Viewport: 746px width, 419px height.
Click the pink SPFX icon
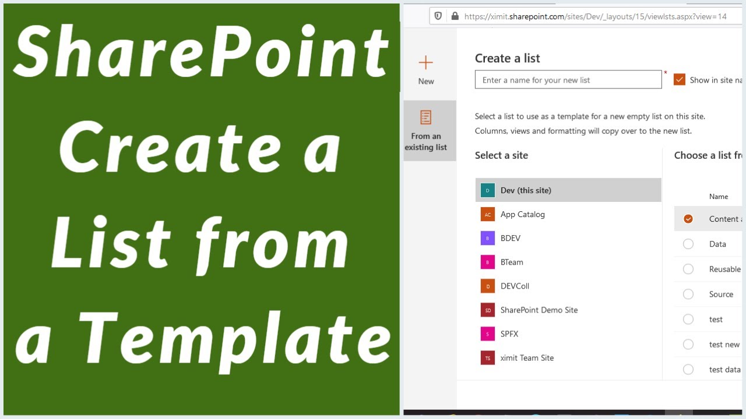tap(488, 333)
